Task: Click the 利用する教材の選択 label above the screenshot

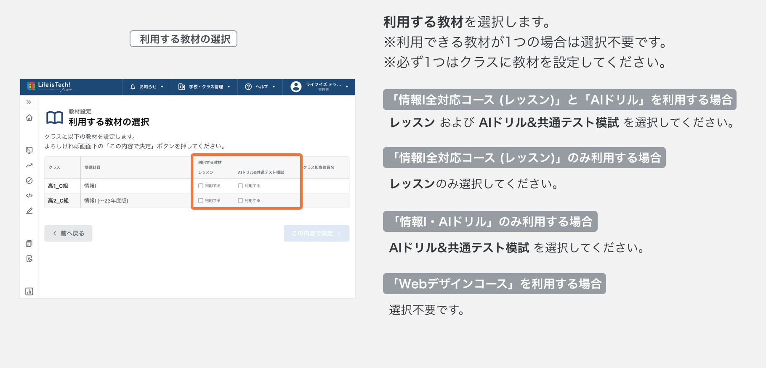Action: tap(184, 39)
